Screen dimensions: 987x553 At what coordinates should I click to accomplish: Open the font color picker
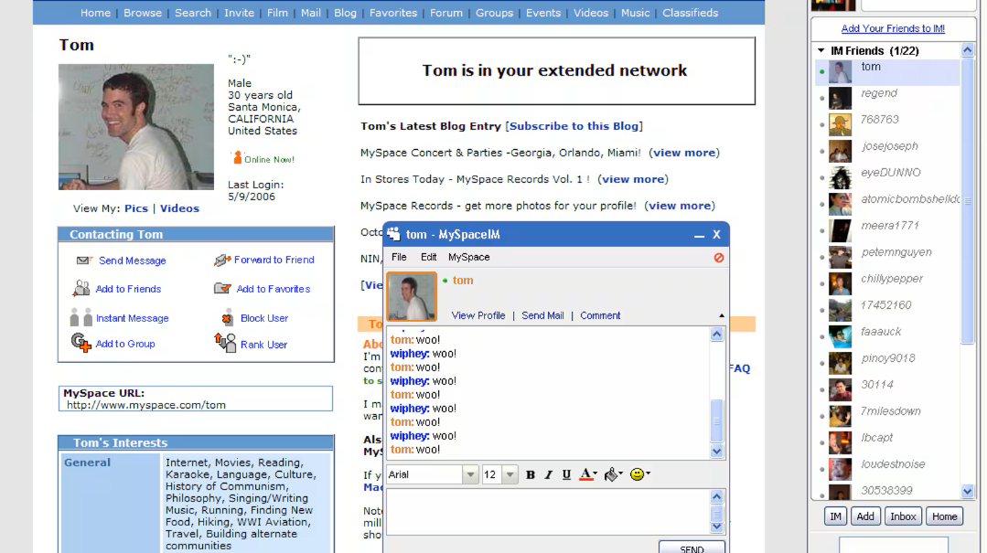pyautogui.click(x=588, y=475)
